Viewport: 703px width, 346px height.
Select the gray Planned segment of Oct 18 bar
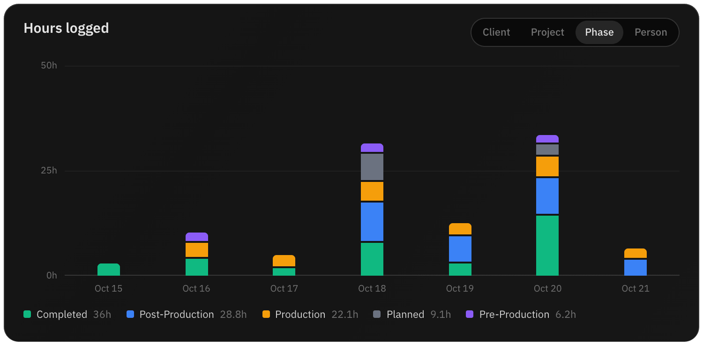(x=372, y=167)
